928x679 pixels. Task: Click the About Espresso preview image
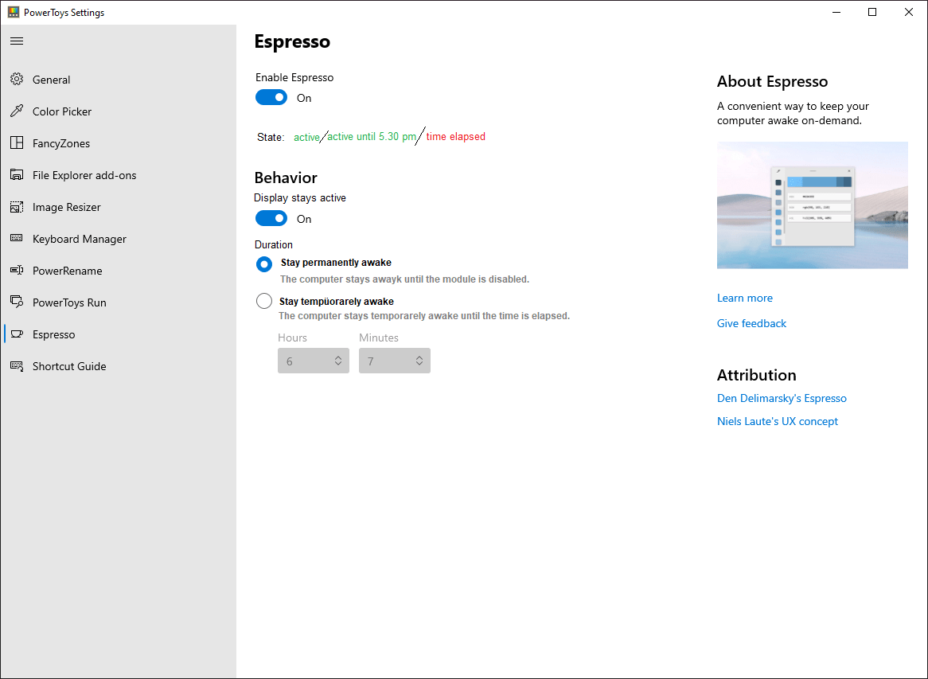[x=812, y=205]
